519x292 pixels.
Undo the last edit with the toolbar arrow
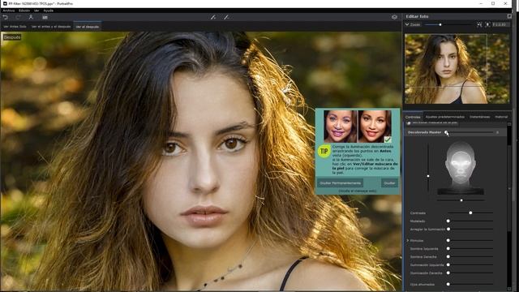[x=6, y=17]
